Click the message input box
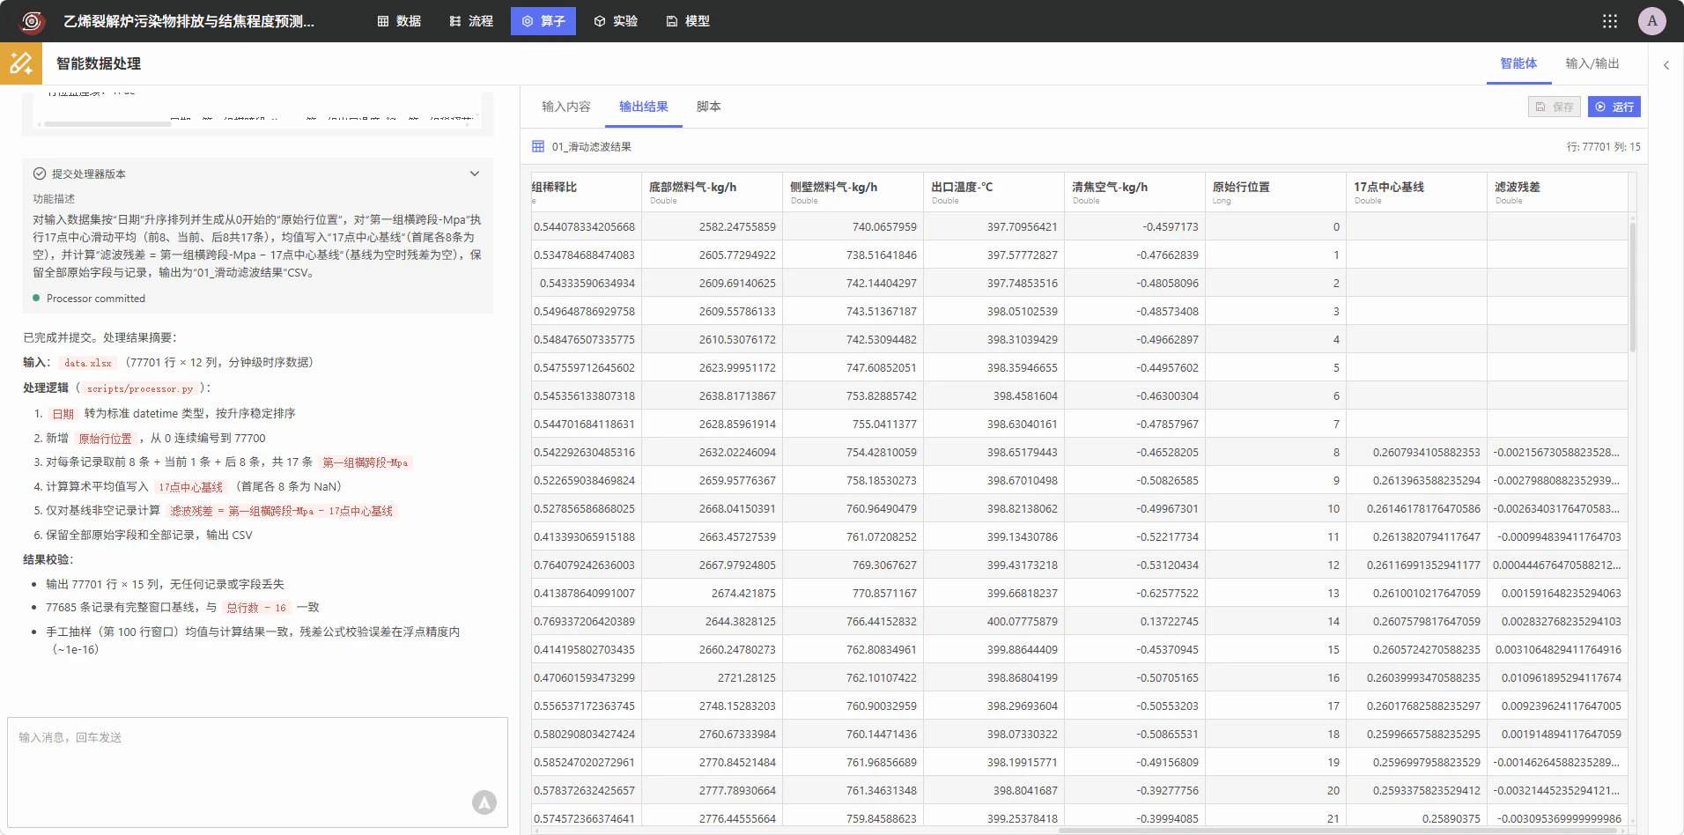The image size is (1684, 835). coord(257,772)
